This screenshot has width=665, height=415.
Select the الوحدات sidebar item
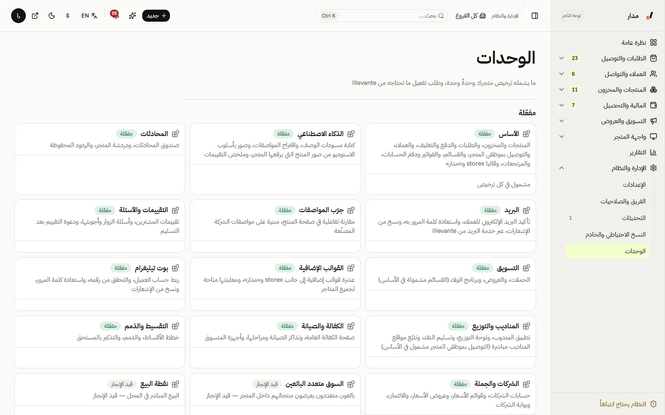(x=607, y=251)
